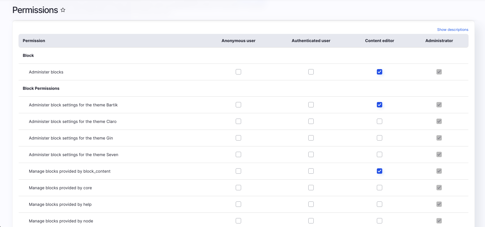Click the Administrator checkbox for Gin theme row

pyautogui.click(x=439, y=138)
